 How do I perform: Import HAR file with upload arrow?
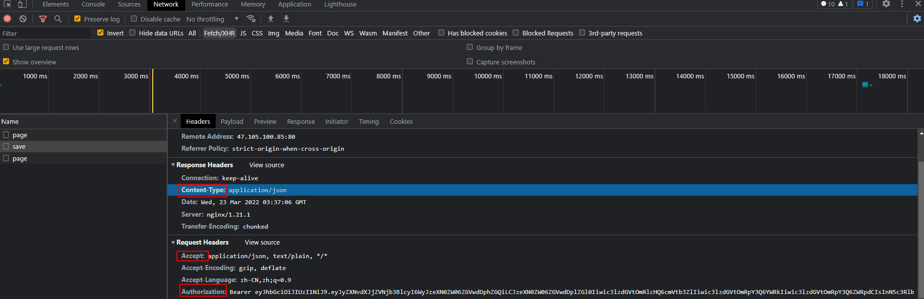coord(271,18)
